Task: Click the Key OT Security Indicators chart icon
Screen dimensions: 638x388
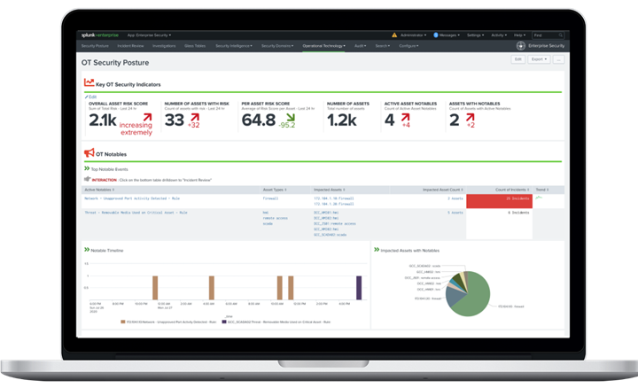Action: click(x=89, y=82)
